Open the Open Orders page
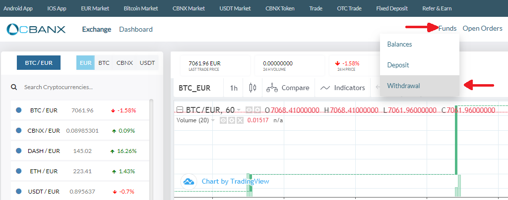Viewport: 508px width, 200px height. [x=482, y=28]
